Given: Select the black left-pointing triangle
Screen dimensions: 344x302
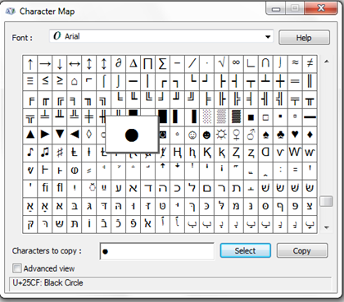Looking at the screenshot, I should (x=75, y=135).
